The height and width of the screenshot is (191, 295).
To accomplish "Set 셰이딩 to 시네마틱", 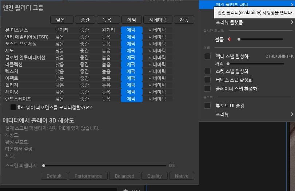I will pos(157,92).
